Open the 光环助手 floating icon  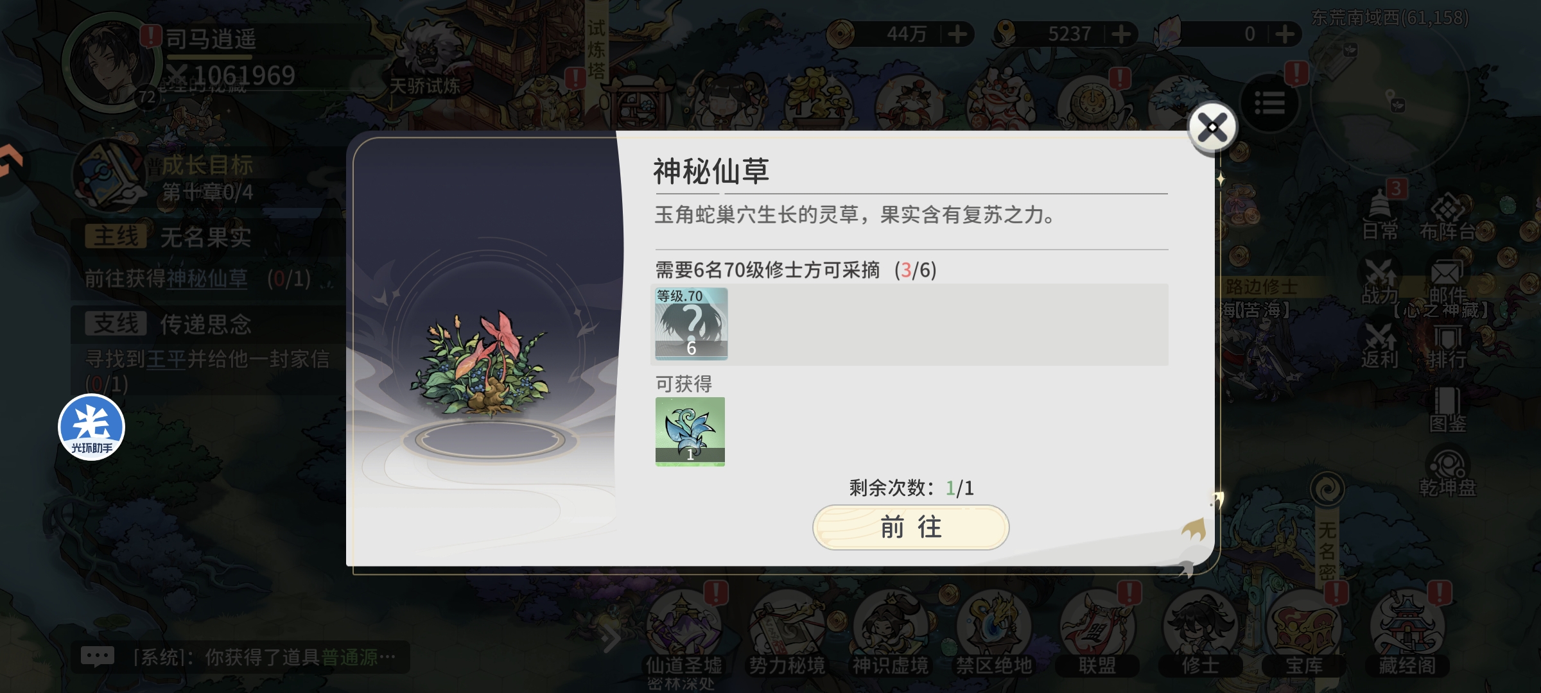91,427
